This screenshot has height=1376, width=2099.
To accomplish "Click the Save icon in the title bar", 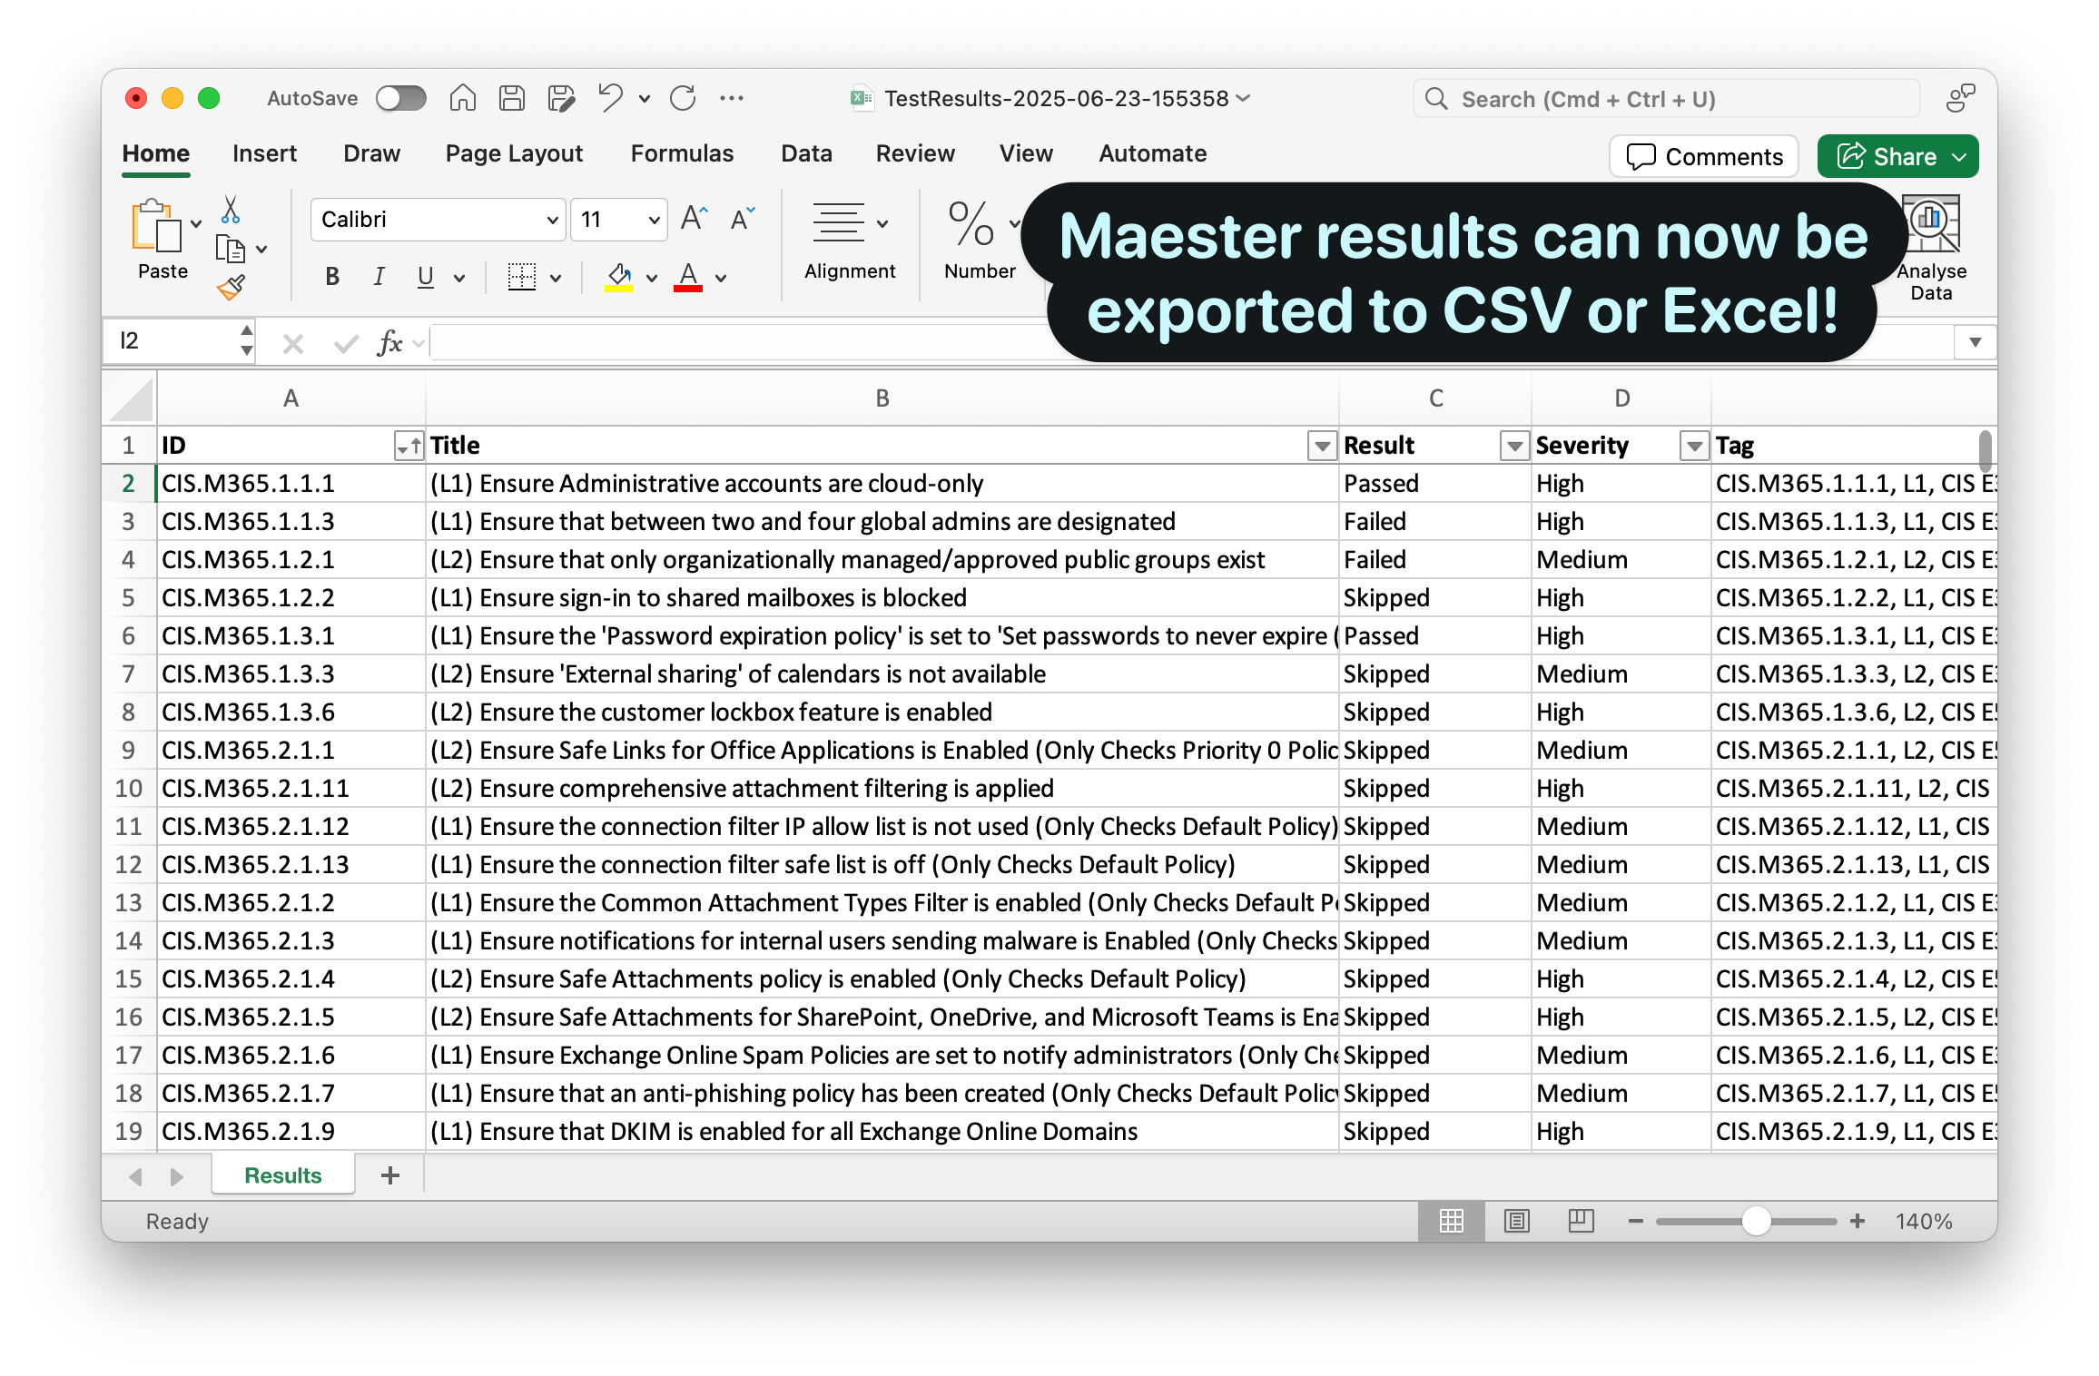I will [x=511, y=97].
